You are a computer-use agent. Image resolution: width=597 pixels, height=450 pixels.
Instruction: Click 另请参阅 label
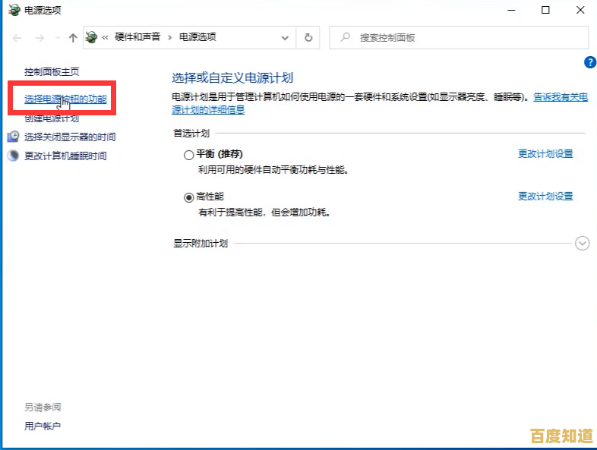point(43,408)
